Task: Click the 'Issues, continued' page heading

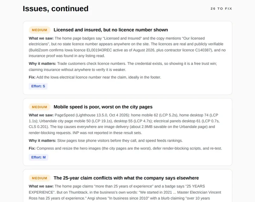Action: click(x=55, y=9)
